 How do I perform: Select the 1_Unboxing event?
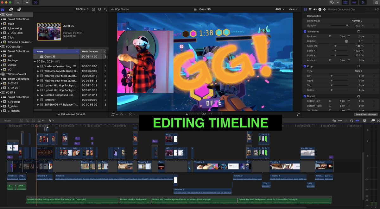(x=15, y=28)
